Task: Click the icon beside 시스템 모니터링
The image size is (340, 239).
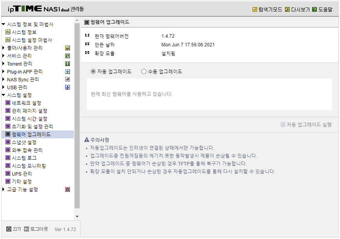Action: 8,166
